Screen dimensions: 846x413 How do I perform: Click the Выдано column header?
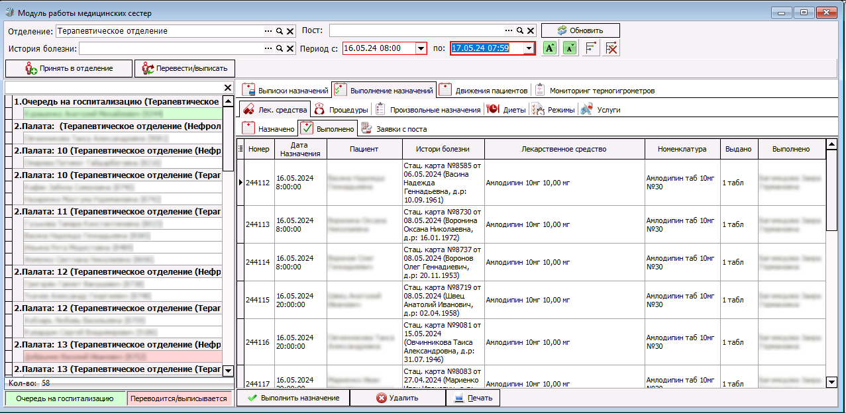[739, 149]
